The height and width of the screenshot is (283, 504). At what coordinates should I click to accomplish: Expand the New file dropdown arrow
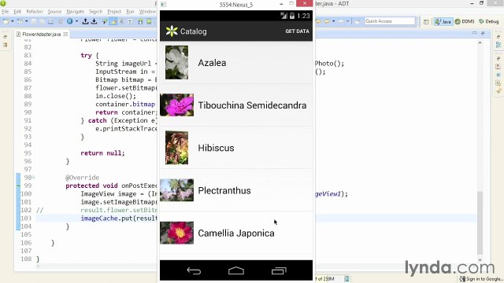coord(13,21)
